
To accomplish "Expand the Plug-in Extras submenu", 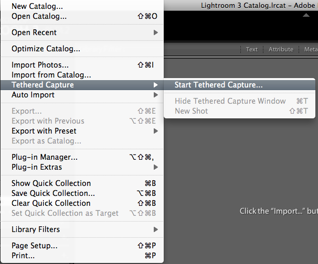I will click(37, 167).
